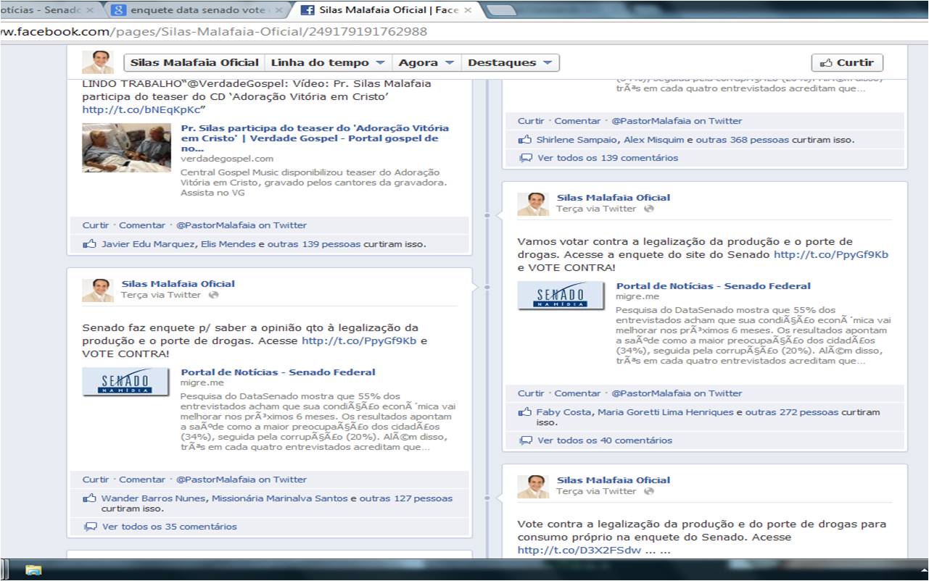Open the Verdade Gospel teaser article thumbnail
Image resolution: width=929 pixels, height=581 pixels.
(126, 147)
